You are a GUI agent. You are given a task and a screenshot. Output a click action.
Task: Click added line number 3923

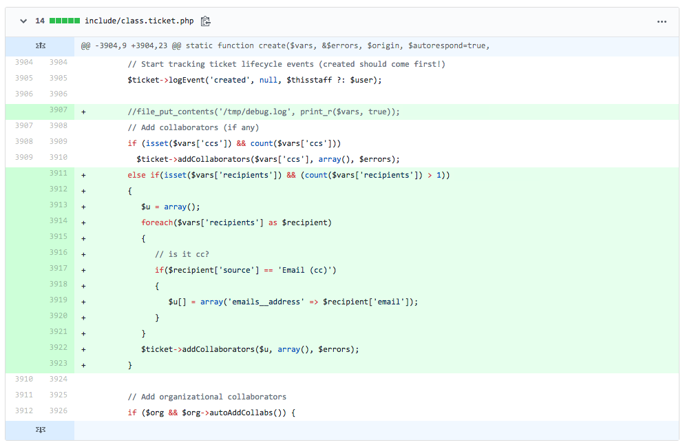coord(58,363)
